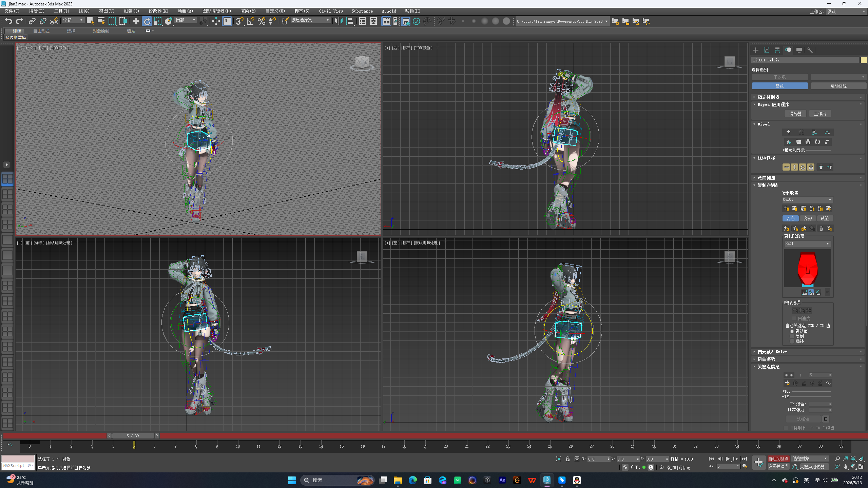The image size is (868, 488).
Task: Click the 工作台 button
Action: click(x=820, y=114)
